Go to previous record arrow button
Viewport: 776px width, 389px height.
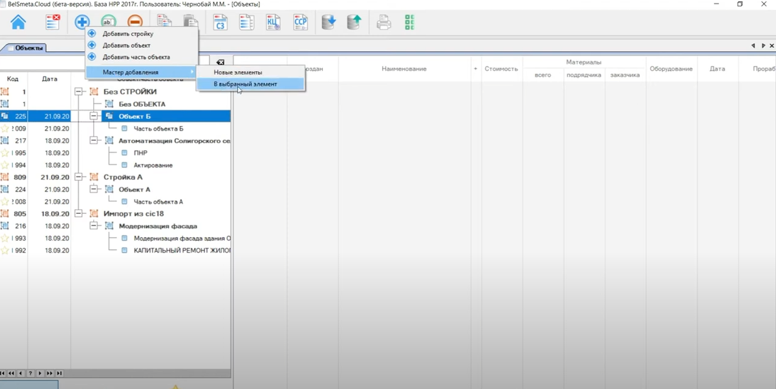pos(21,373)
